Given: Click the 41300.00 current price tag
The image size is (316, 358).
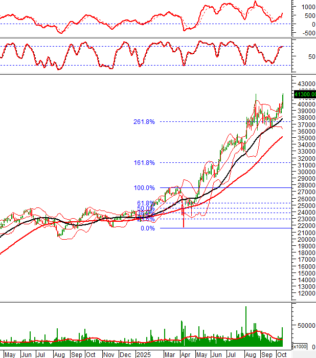Looking at the screenshot, I should (305, 94).
